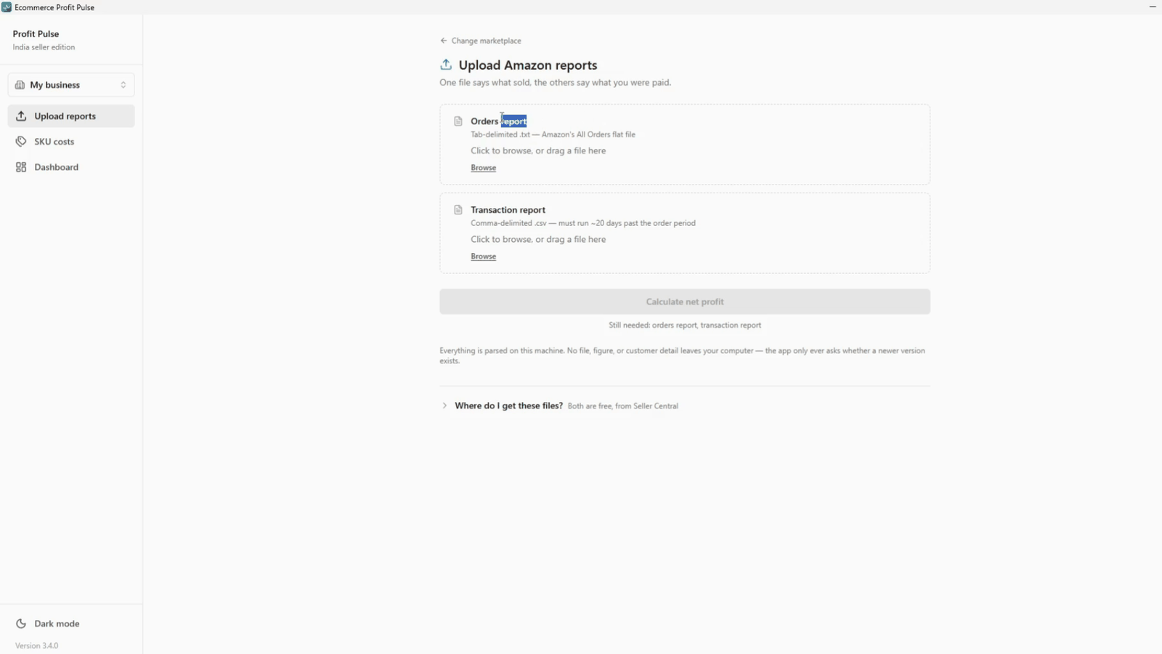The width and height of the screenshot is (1162, 654).
Task: Click the grid icon next to Dashboard
Action: pyautogui.click(x=21, y=167)
